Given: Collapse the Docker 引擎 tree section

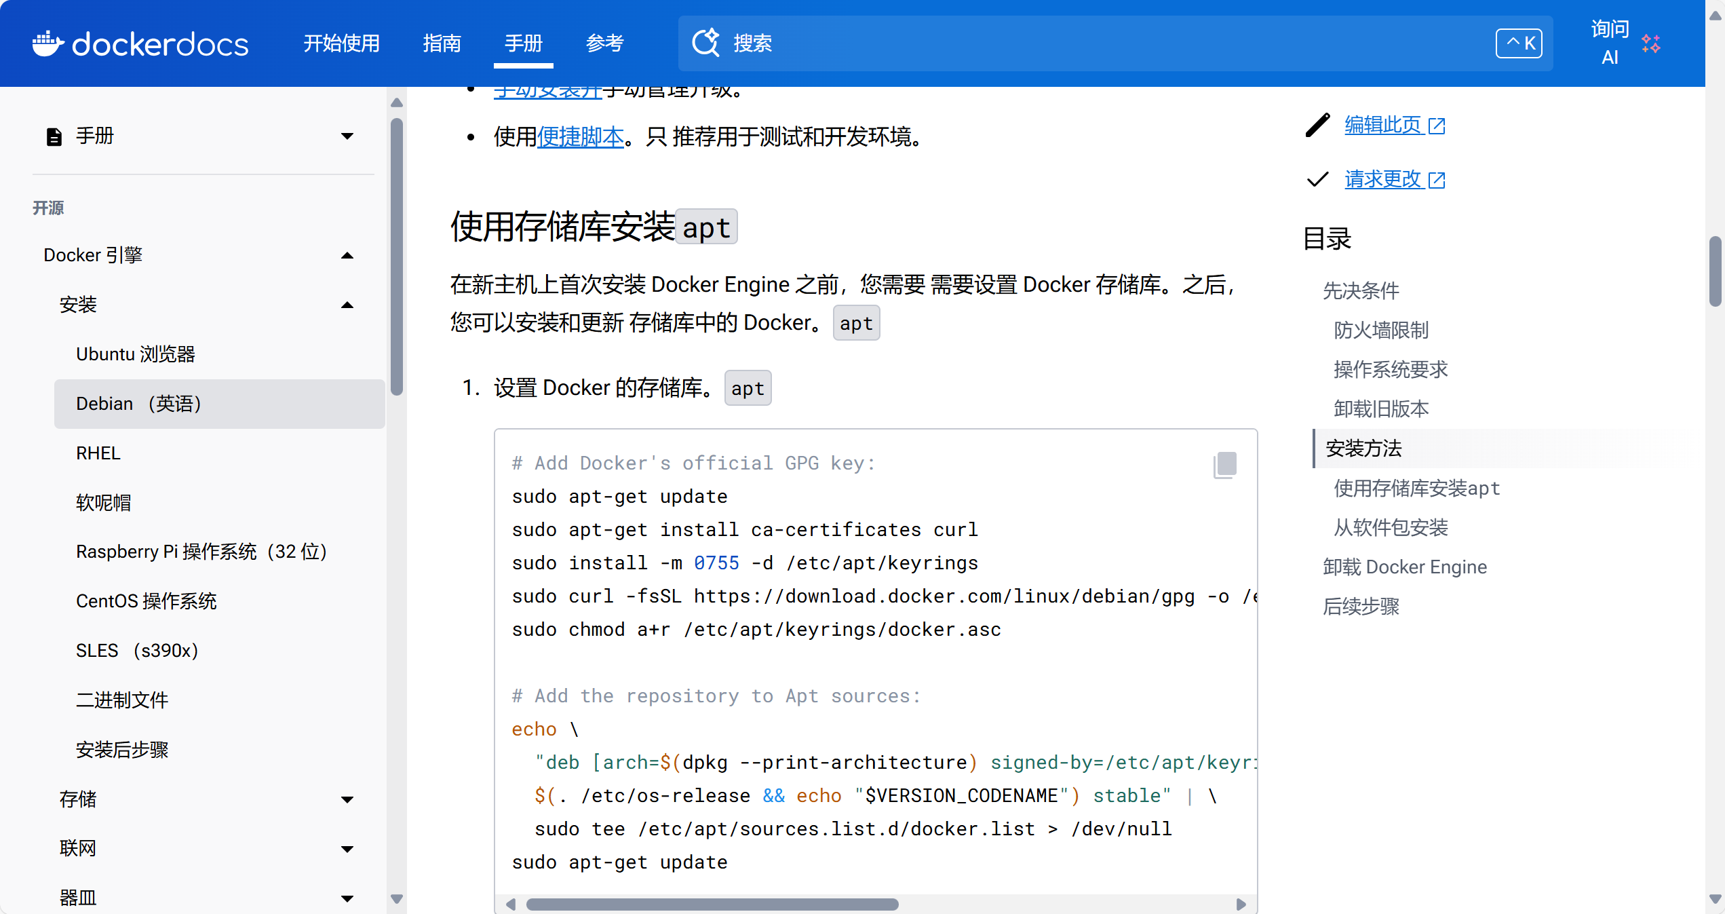Looking at the screenshot, I should [x=347, y=256].
